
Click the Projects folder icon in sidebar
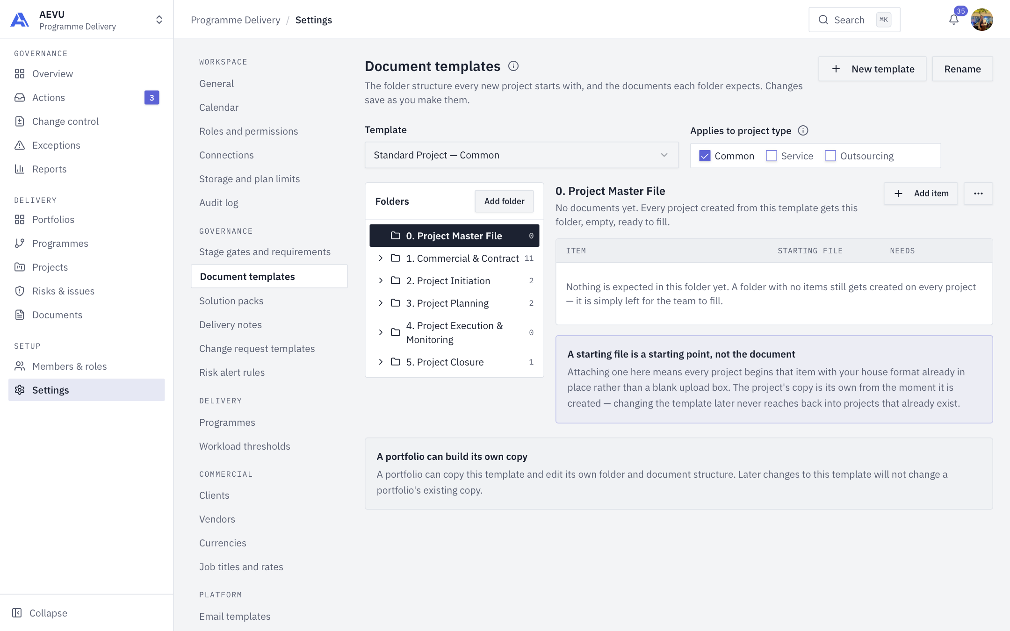pyautogui.click(x=20, y=267)
